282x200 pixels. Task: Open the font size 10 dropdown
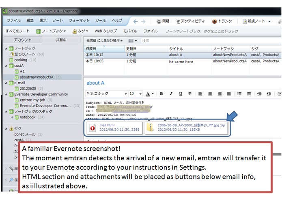tap(136, 94)
